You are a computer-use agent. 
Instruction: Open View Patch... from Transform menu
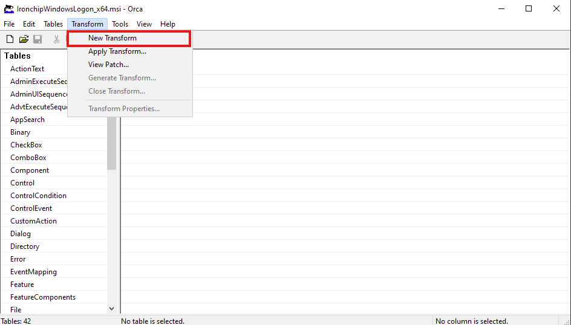[x=108, y=65]
